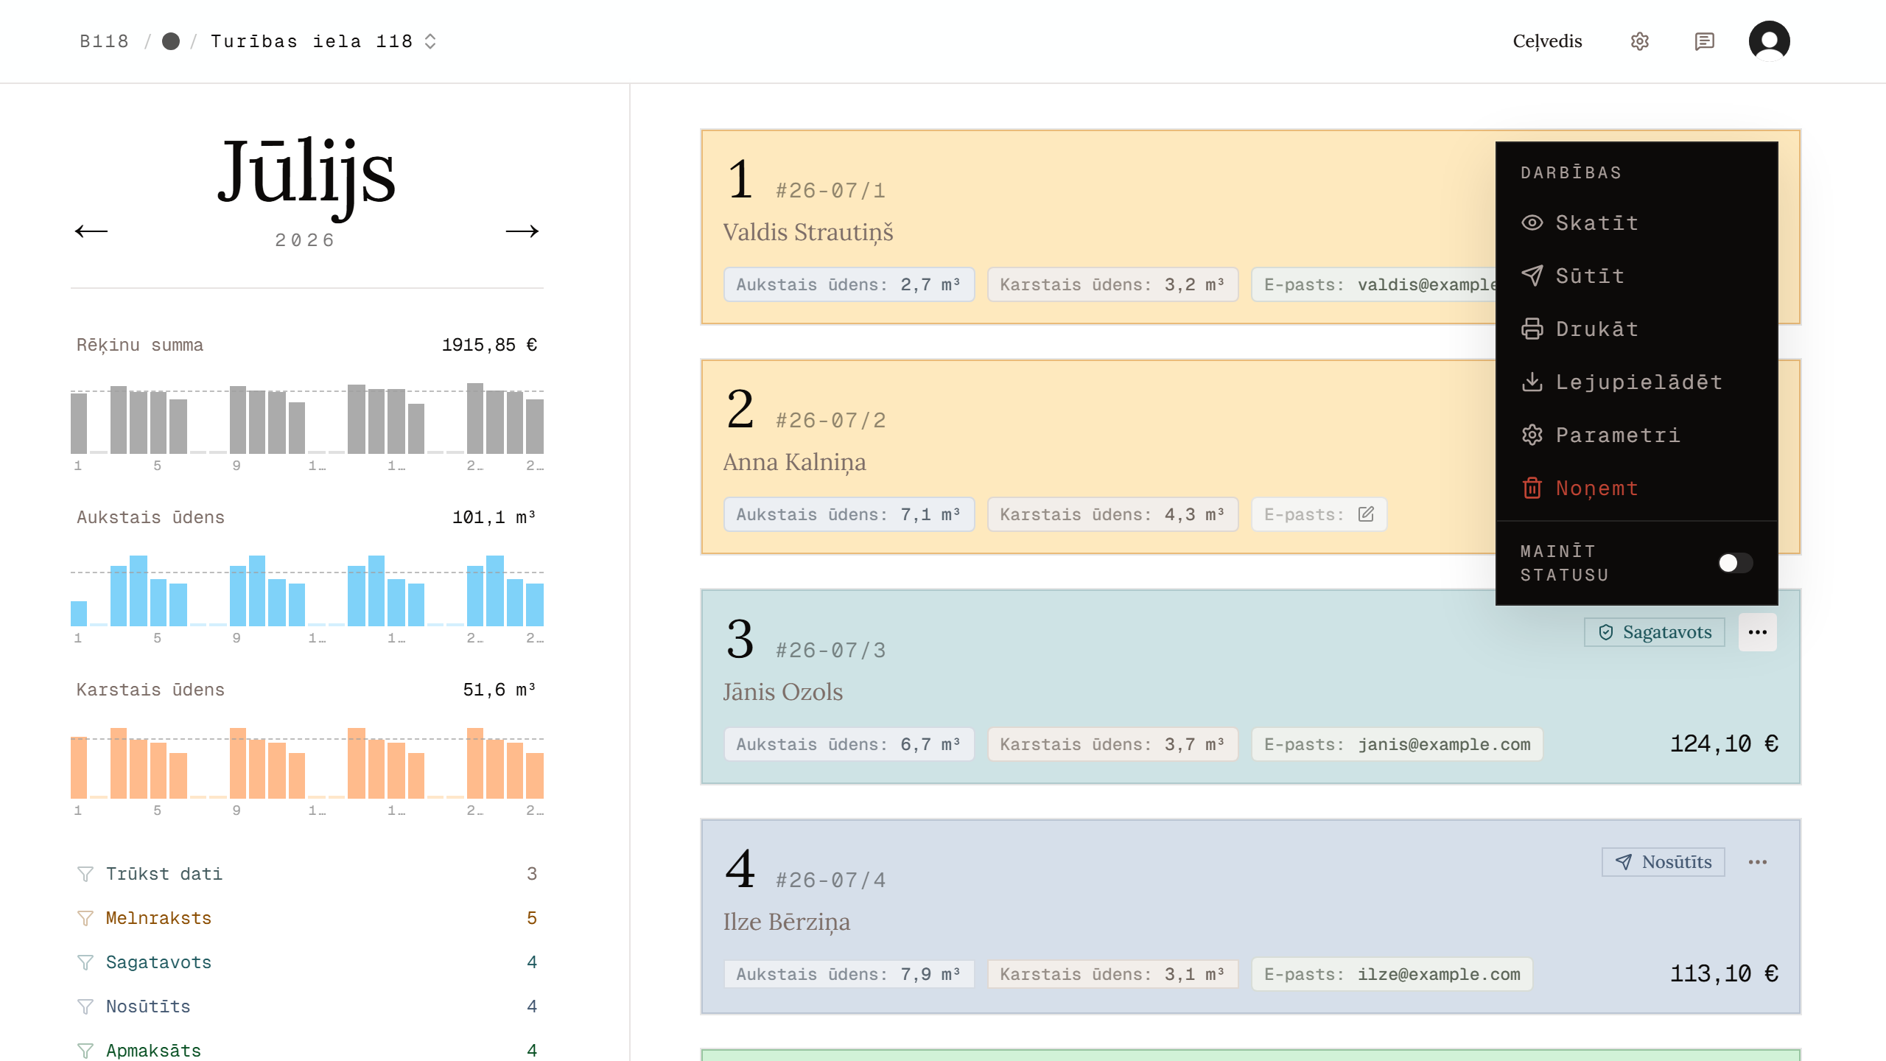Open Ilze Bērziņa invoice name

point(787,922)
